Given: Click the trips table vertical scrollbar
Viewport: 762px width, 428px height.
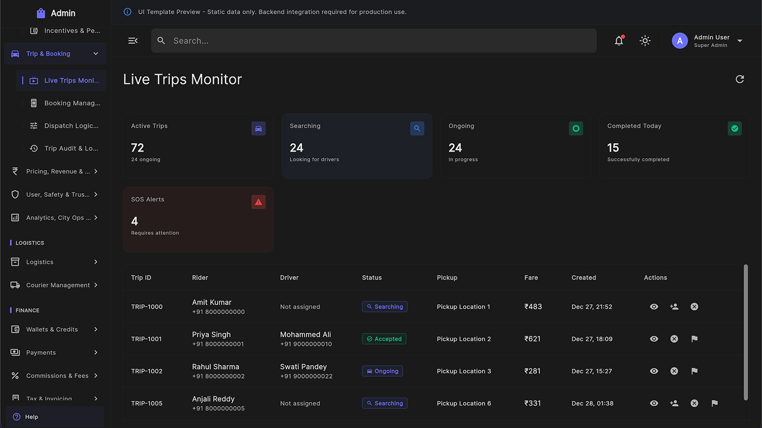Looking at the screenshot, I should [746, 333].
